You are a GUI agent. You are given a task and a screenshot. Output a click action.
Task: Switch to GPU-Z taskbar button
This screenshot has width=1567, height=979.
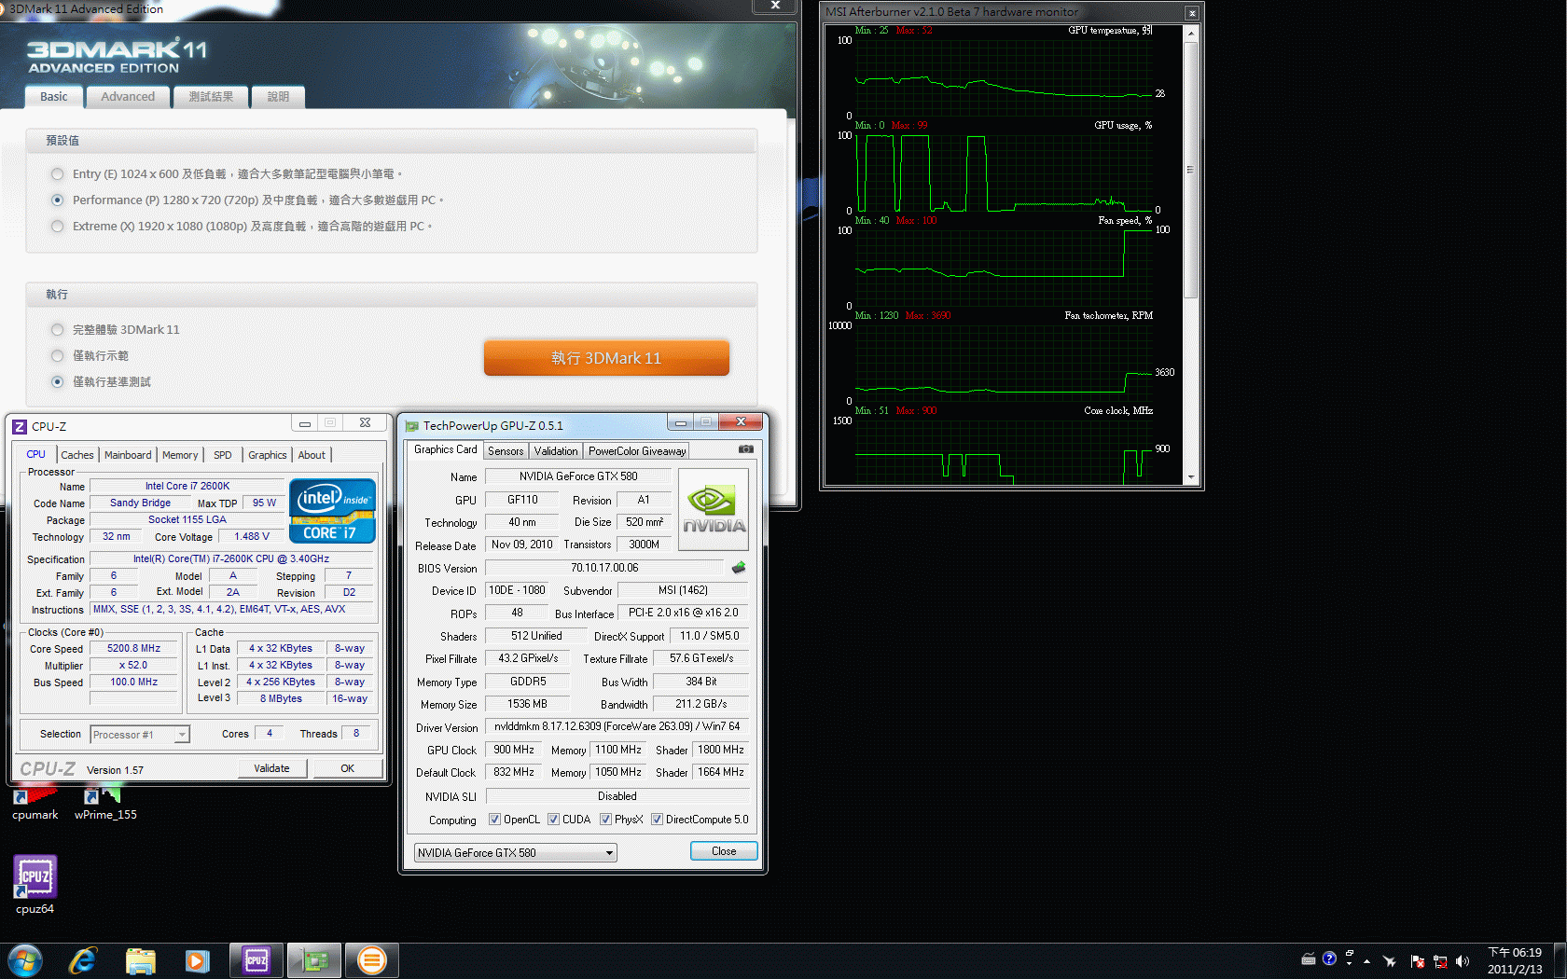tap(314, 960)
